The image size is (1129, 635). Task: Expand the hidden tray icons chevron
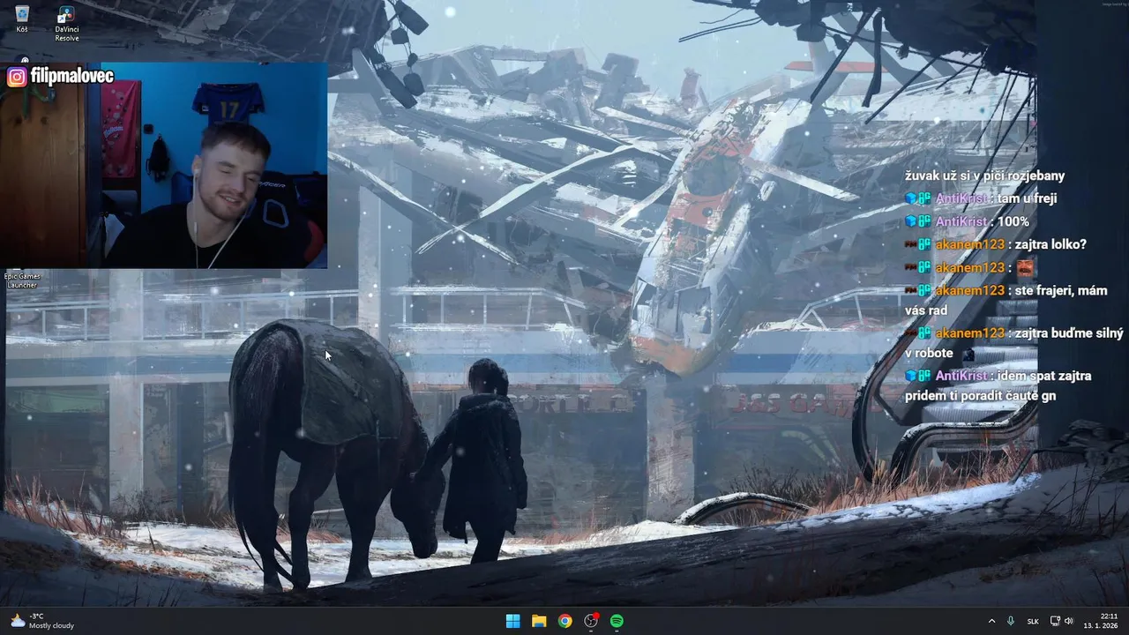(991, 621)
